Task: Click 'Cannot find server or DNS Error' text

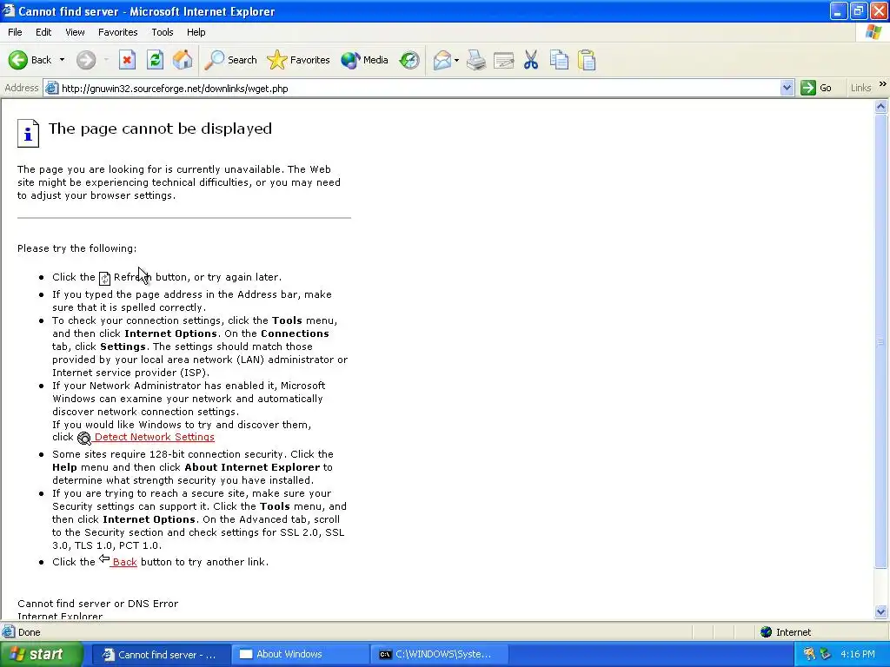Action: 97,604
